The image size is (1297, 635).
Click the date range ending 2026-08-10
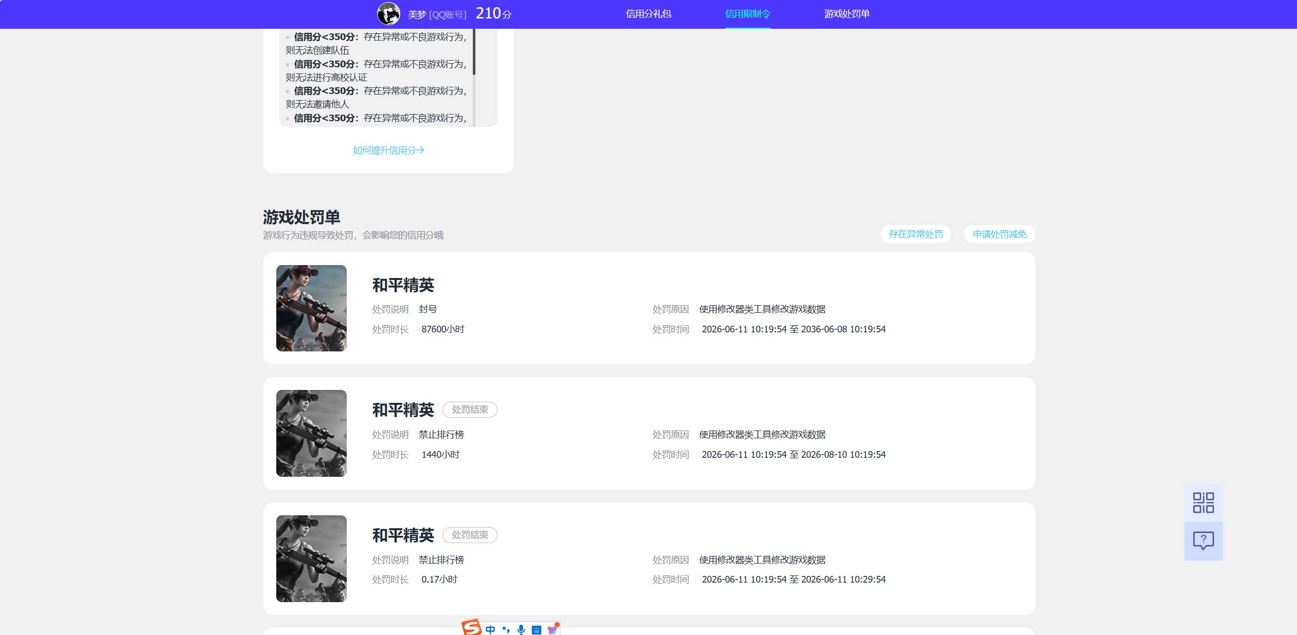pos(793,455)
